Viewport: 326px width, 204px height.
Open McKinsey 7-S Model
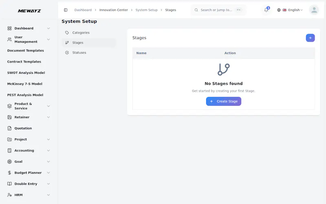pos(25,84)
